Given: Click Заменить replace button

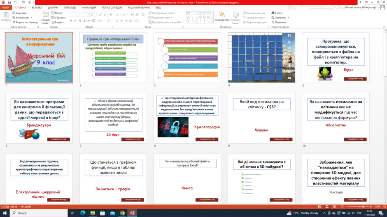Looking at the screenshot, I should tap(279, 18).
